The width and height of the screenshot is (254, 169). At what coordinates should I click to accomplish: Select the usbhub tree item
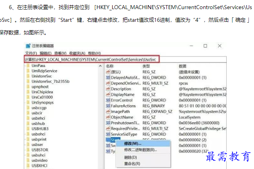38,123
